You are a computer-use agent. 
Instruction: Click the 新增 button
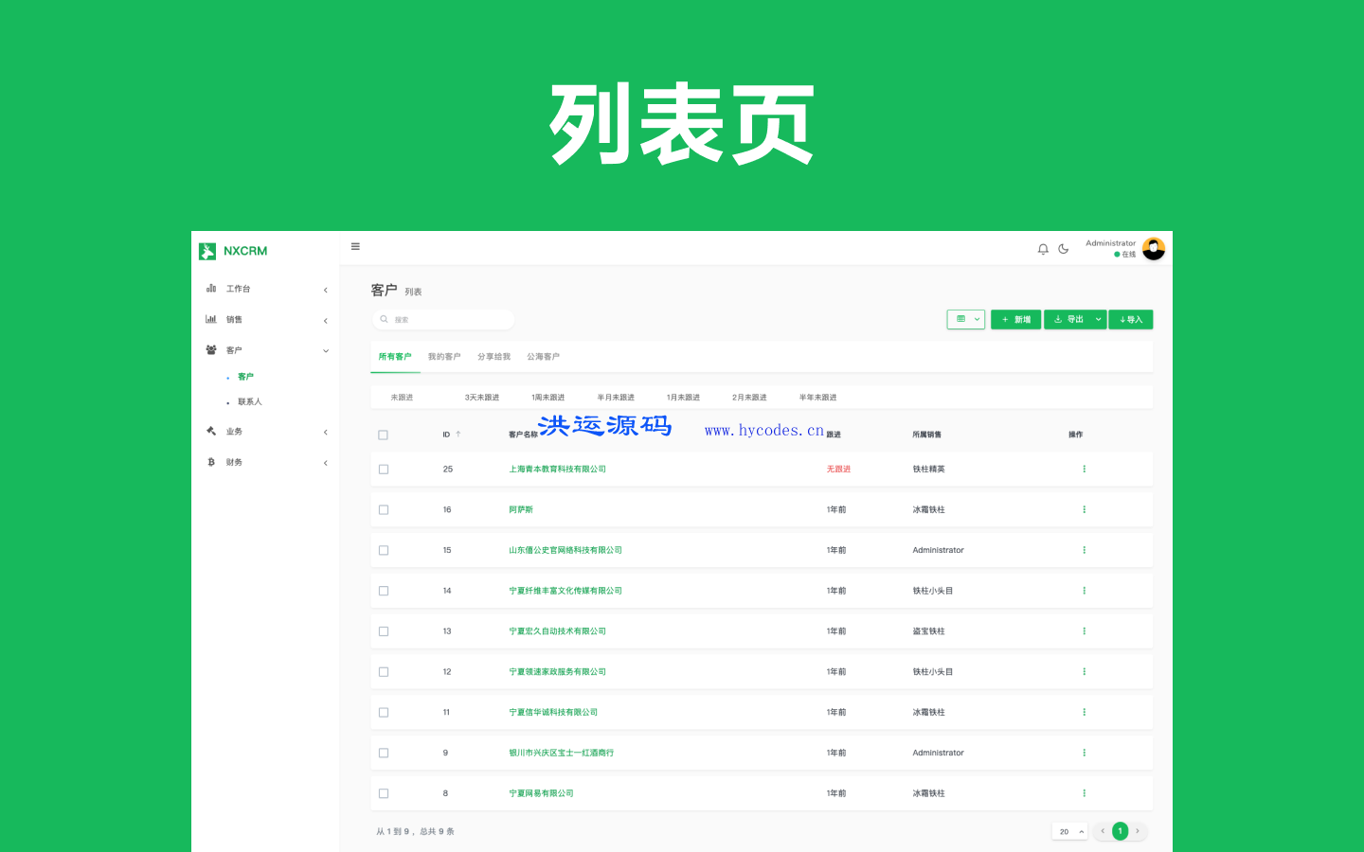[1015, 319]
